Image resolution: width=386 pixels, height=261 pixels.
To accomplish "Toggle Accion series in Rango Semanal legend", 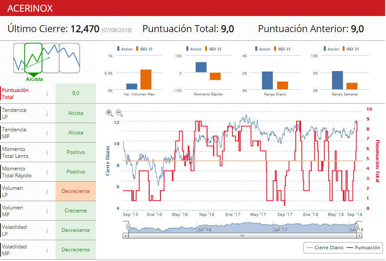I will (331, 49).
